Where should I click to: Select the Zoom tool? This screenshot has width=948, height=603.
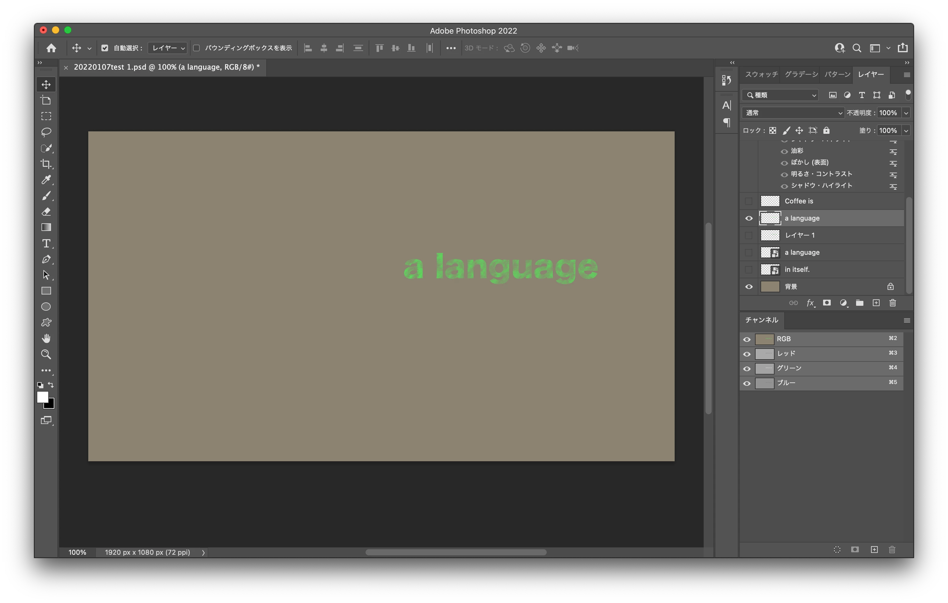46,354
